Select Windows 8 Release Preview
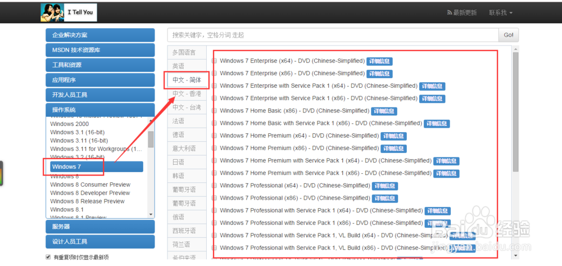This screenshot has height=266, width=562. (x=88, y=201)
